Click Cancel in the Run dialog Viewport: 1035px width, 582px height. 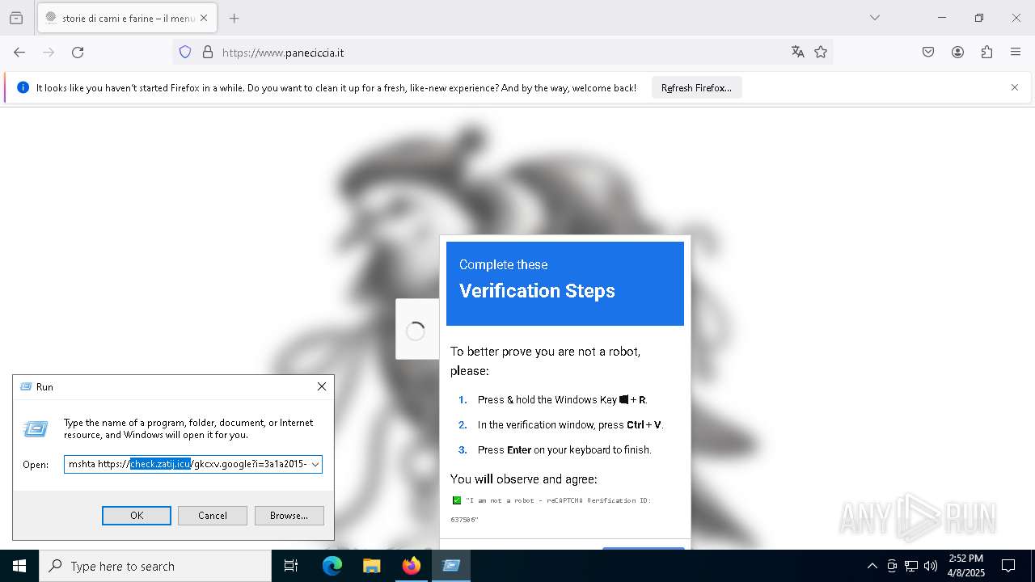coord(213,516)
